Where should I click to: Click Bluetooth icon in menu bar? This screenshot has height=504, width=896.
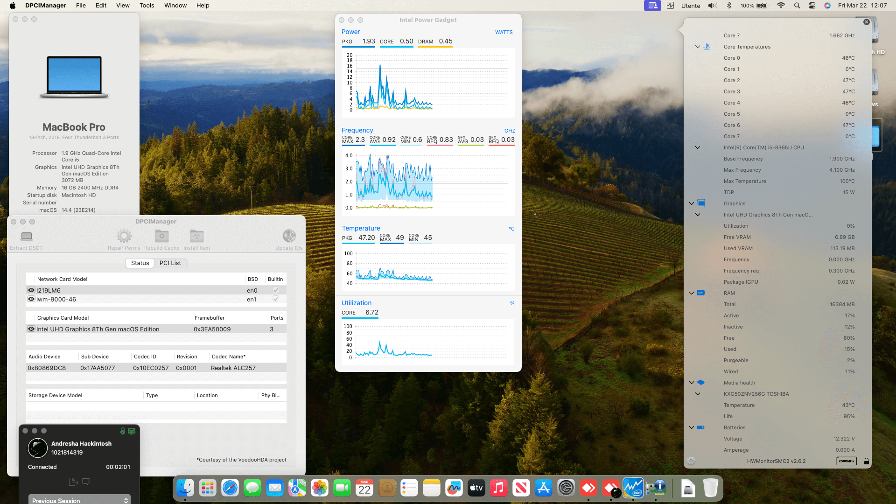pos(729,6)
